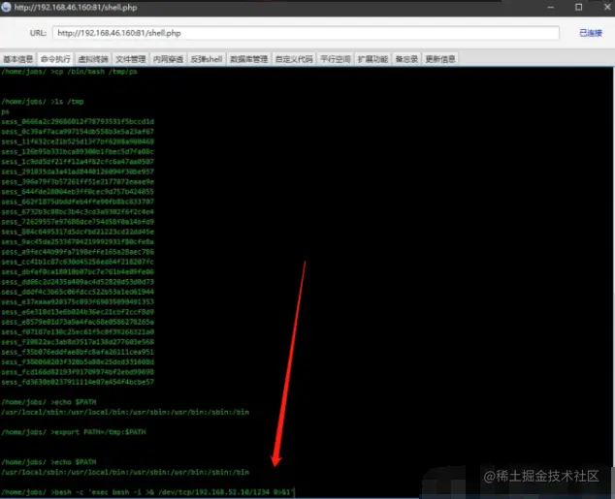Click the 'ls /tmp' command line
The image size is (615, 499).
(x=43, y=102)
